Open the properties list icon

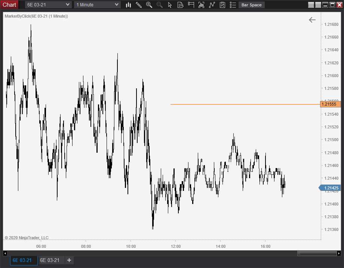pyautogui.click(x=233, y=5)
